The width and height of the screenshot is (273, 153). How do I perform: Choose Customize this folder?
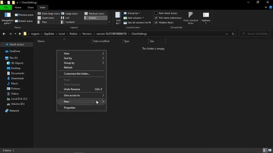click(81, 74)
